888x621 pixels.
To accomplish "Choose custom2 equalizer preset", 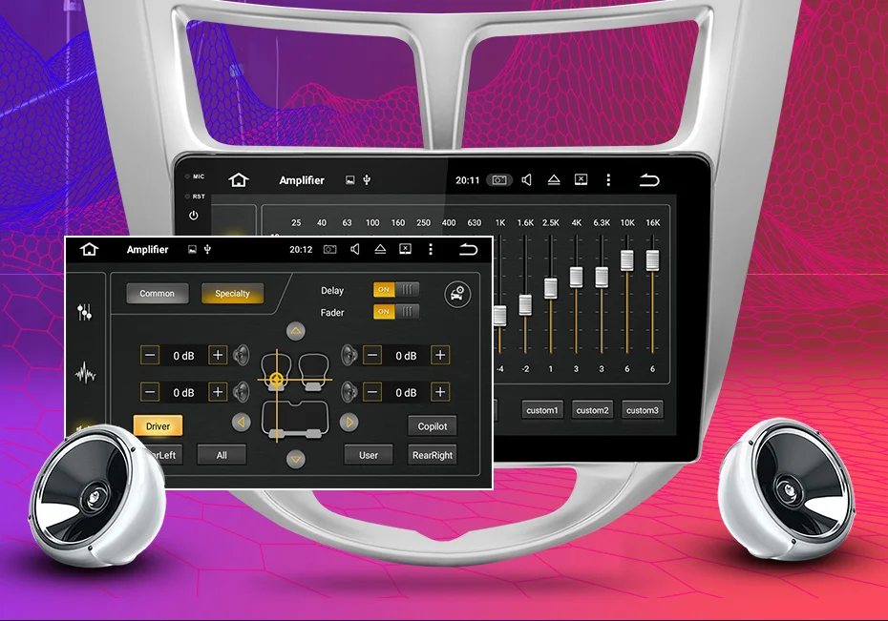I will pyautogui.click(x=592, y=410).
